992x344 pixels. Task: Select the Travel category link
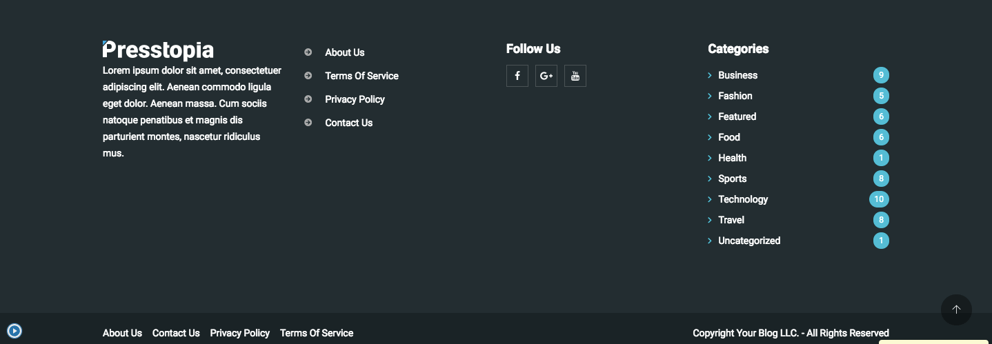(x=731, y=220)
